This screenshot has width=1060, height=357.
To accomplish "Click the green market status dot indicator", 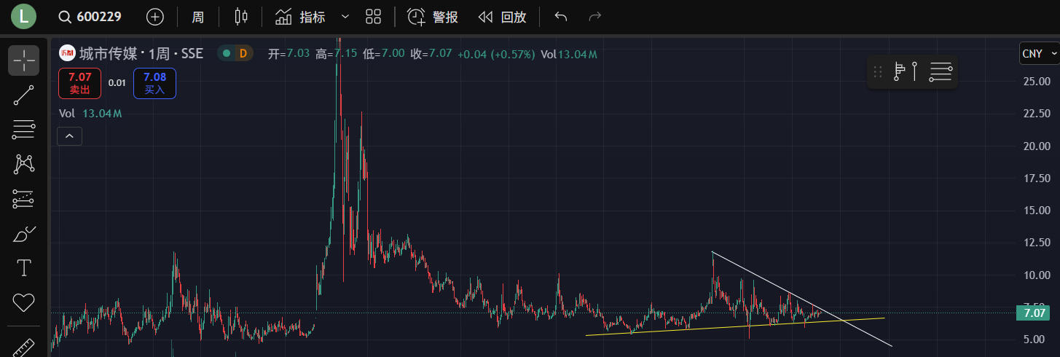I will 227,53.
